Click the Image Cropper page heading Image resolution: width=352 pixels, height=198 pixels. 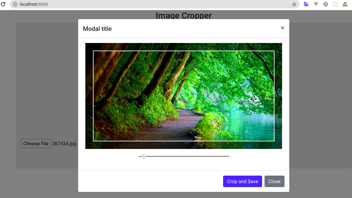pyautogui.click(x=183, y=15)
